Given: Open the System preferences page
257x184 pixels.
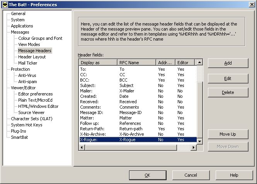Looking at the screenshot, I should tap(18, 20).
